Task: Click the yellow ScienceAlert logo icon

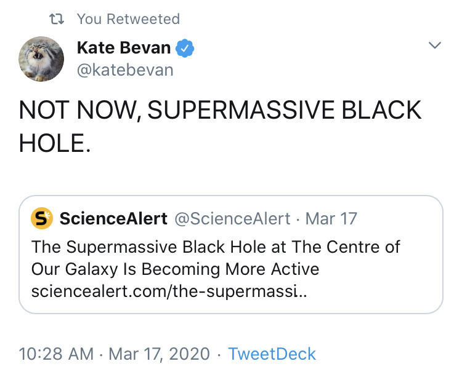Action: (x=42, y=218)
